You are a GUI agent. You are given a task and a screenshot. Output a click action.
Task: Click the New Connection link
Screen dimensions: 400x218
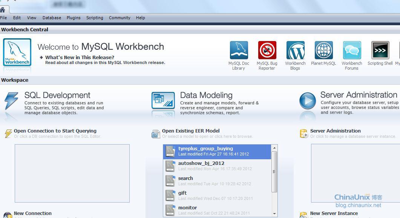[33, 213]
